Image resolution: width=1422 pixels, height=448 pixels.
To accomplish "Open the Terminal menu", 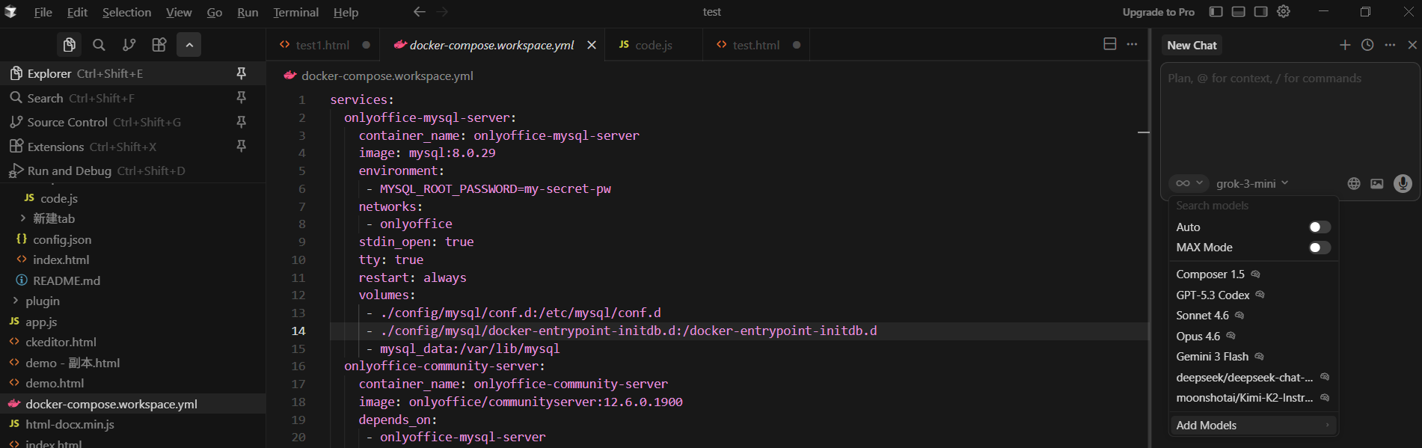I will [295, 12].
